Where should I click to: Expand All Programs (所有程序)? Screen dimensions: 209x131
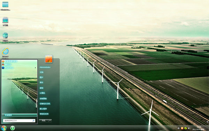(x=20, y=115)
